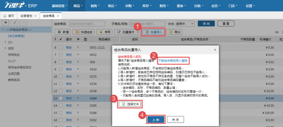
Task: Select the 库存组合商品测试 category
Action: tap(20, 67)
